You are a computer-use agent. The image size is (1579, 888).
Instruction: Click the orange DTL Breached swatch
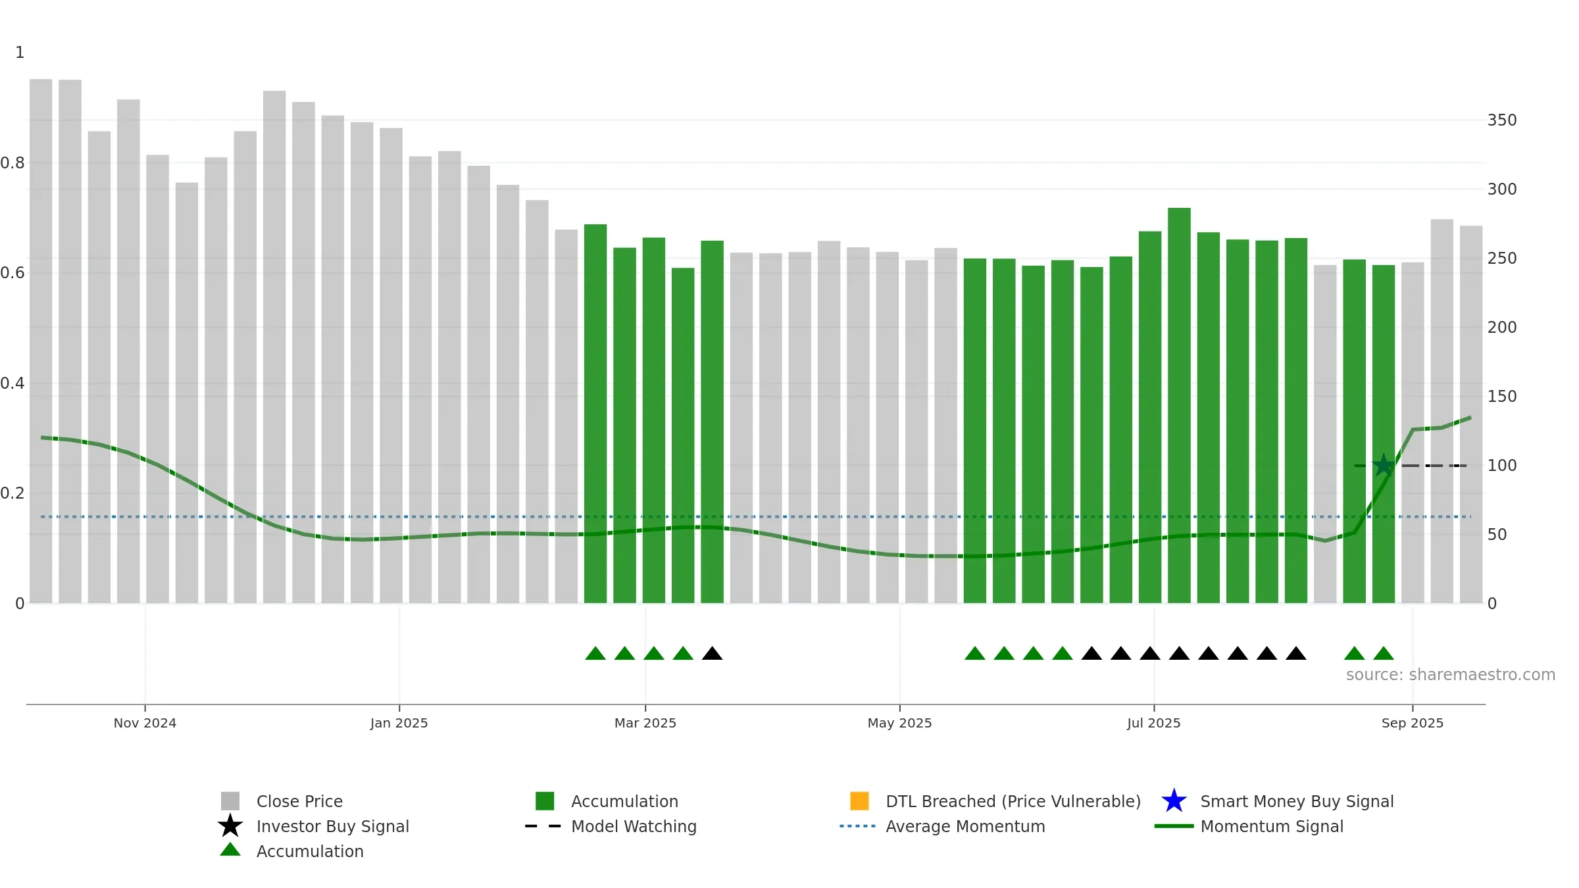[859, 801]
